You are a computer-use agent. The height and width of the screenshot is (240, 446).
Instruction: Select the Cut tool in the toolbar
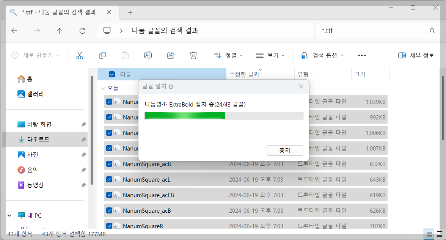80,55
